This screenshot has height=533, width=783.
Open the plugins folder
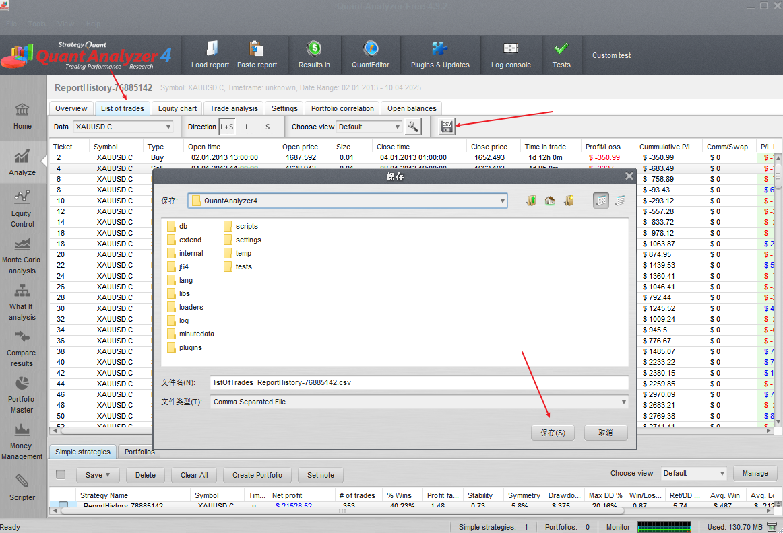click(x=185, y=347)
